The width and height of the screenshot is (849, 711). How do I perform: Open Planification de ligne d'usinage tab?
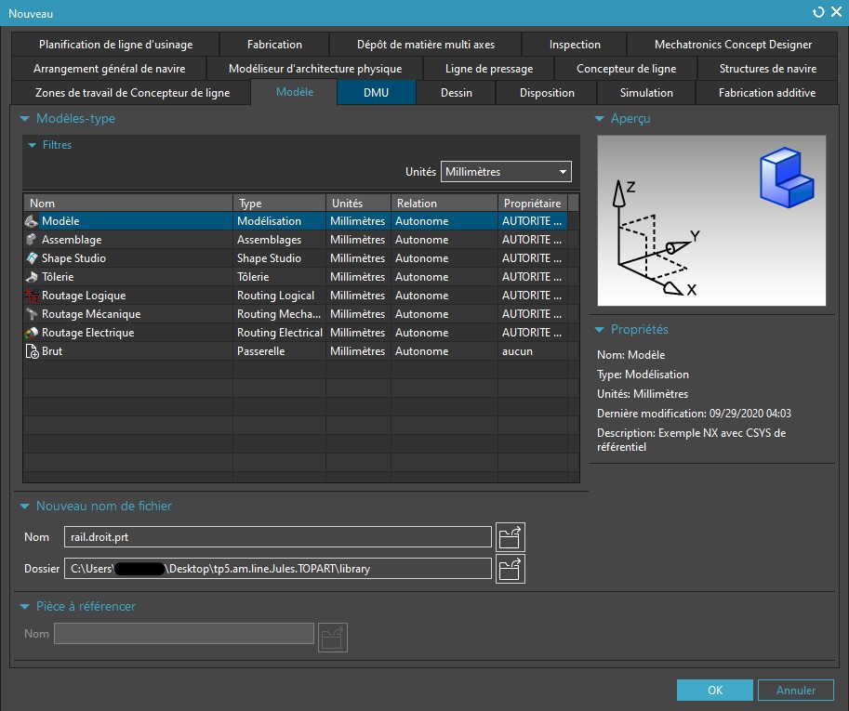[x=115, y=45]
